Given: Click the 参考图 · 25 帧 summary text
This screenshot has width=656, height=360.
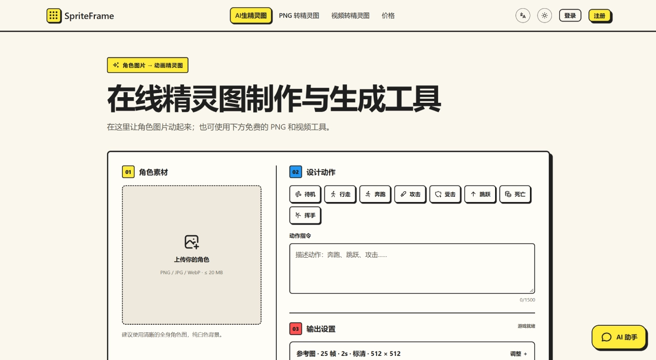Looking at the screenshot, I should 348,353.
